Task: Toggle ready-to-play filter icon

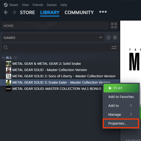Action: click(115, 38)
